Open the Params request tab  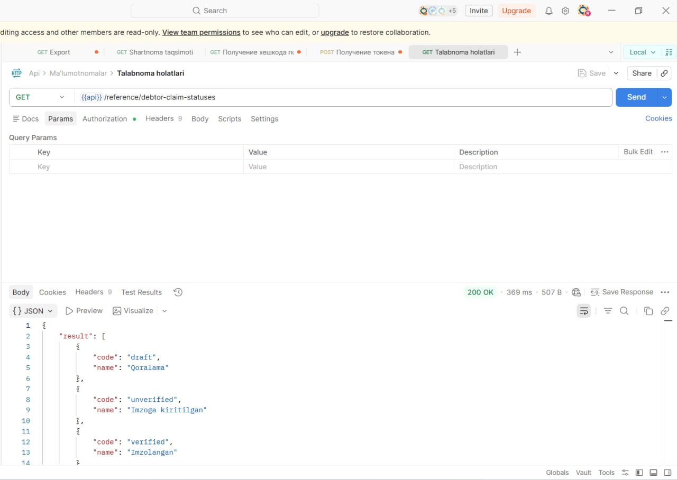coord(61,119)
